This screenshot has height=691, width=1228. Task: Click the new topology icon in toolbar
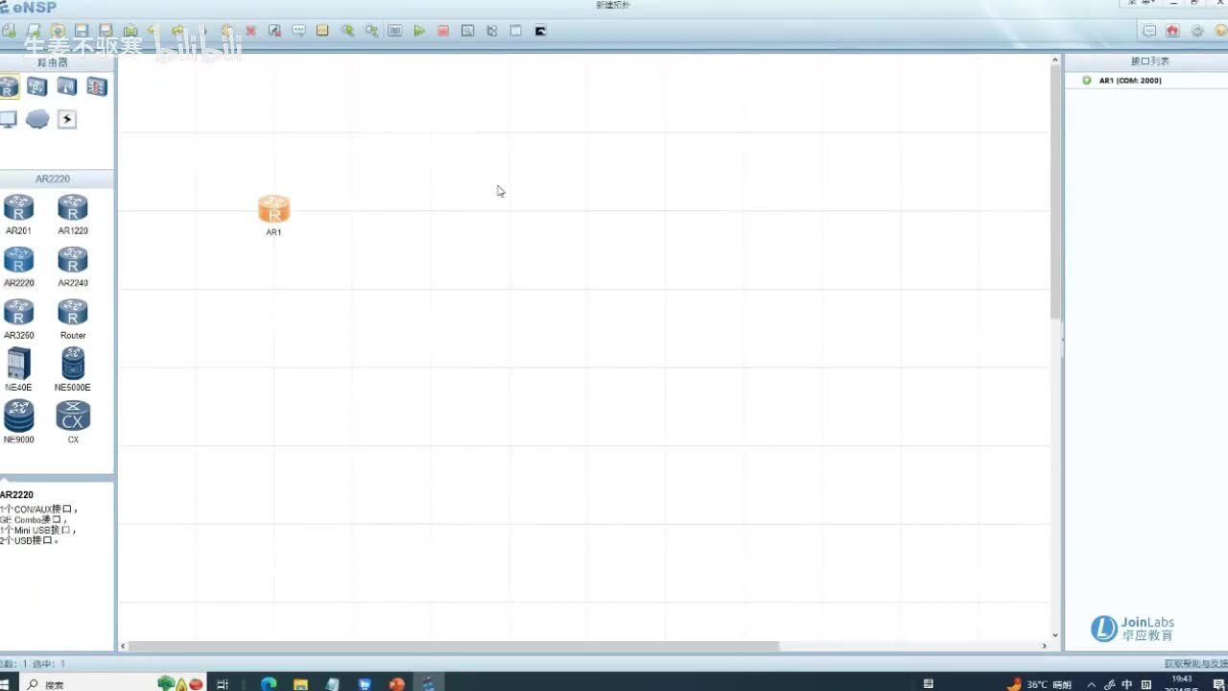9,31
